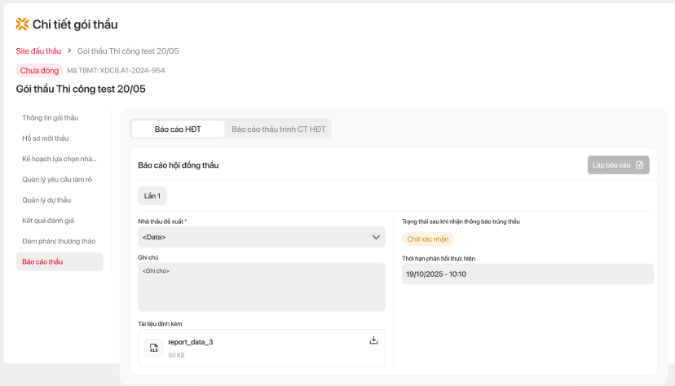The width and height of the screenshot is (675, 386).
Task: Go to Quản lý yêu cầu làm rõ
Action: 57,179
